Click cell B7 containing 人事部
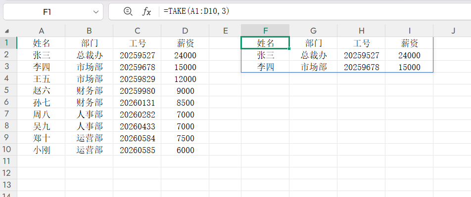 [x=89, y=114]
